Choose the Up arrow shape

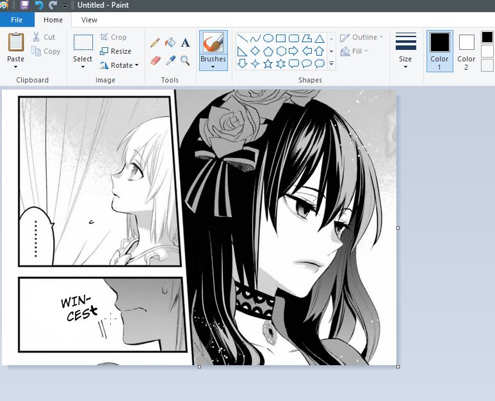320,51
